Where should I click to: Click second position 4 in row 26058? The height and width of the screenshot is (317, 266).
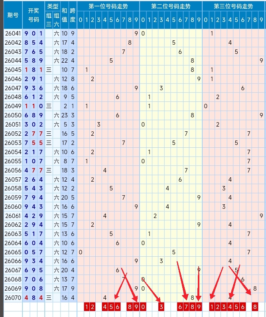(167, 188)
